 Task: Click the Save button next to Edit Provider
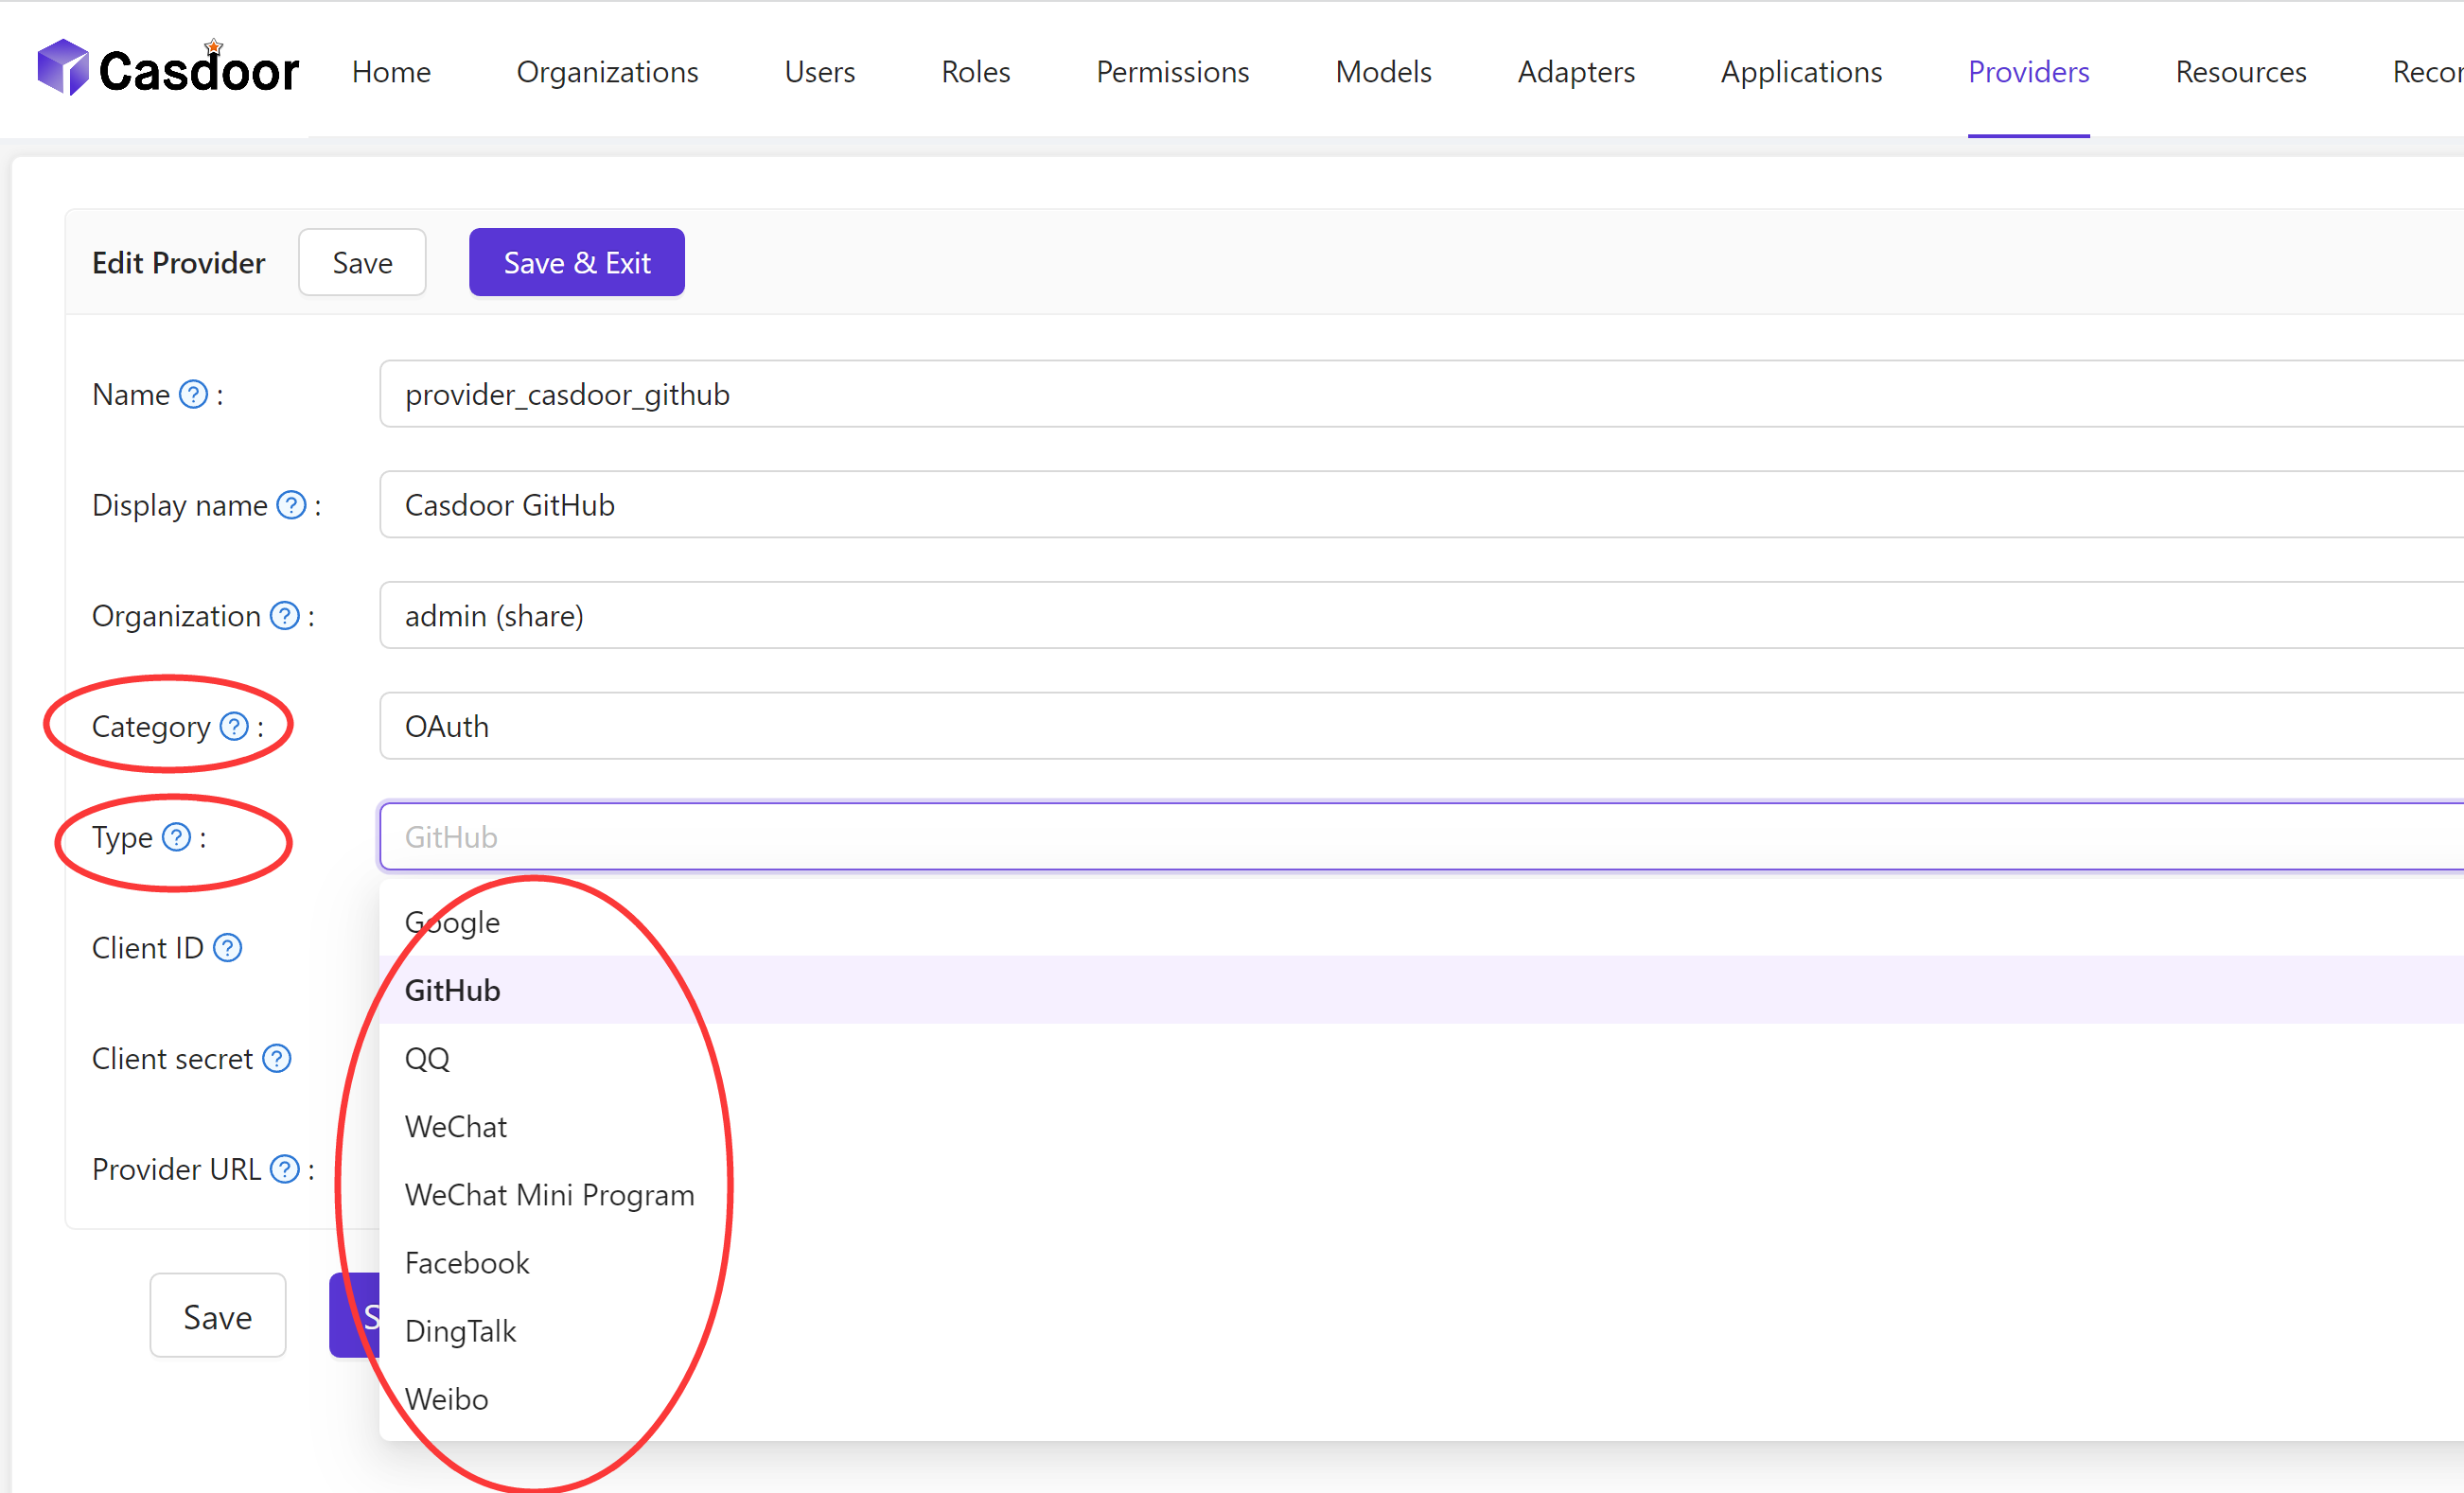click(x=361, y=262)
